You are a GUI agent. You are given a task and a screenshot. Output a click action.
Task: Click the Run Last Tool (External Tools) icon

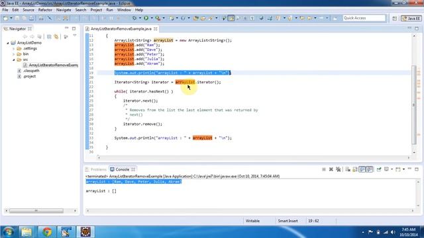[158, 18]
